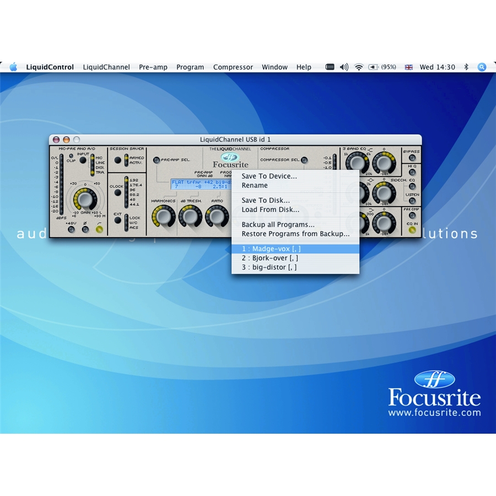
Task: Click the UK flag input menu
Action: click(409, 67)
